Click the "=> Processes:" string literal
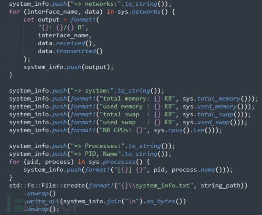Screen dimensions: 262x215 pyautogui.click(x=98, y=146)
